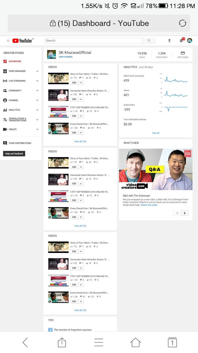198x353 pixels.
Task: Open The secrets of long-term success tip
Action: point(73,330)
